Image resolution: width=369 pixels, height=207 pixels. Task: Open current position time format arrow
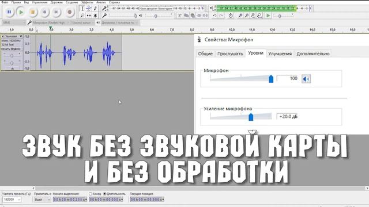coord(163,200)
